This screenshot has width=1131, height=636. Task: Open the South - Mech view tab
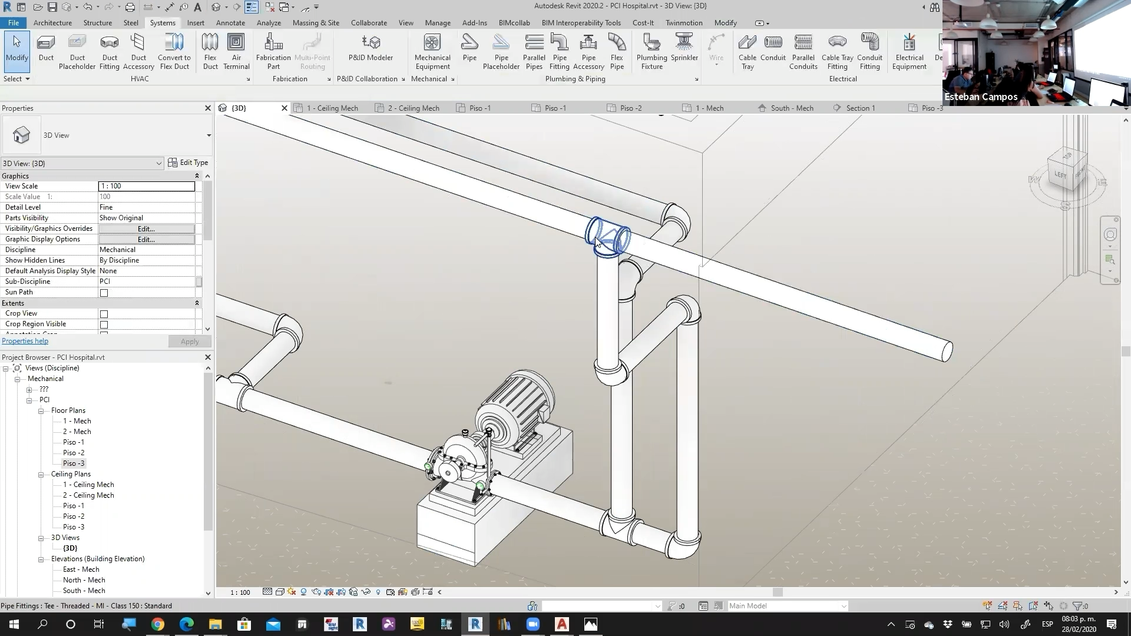click(791, 108)
